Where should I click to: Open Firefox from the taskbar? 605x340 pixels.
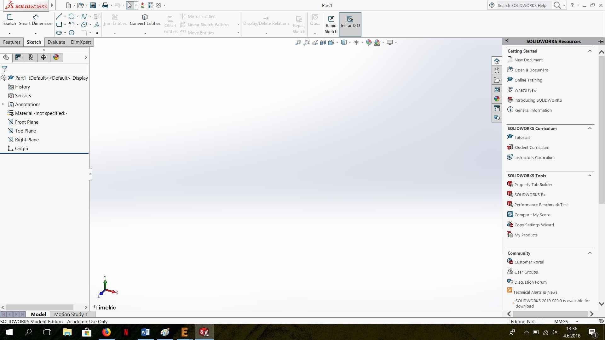(x=107, y=332)
